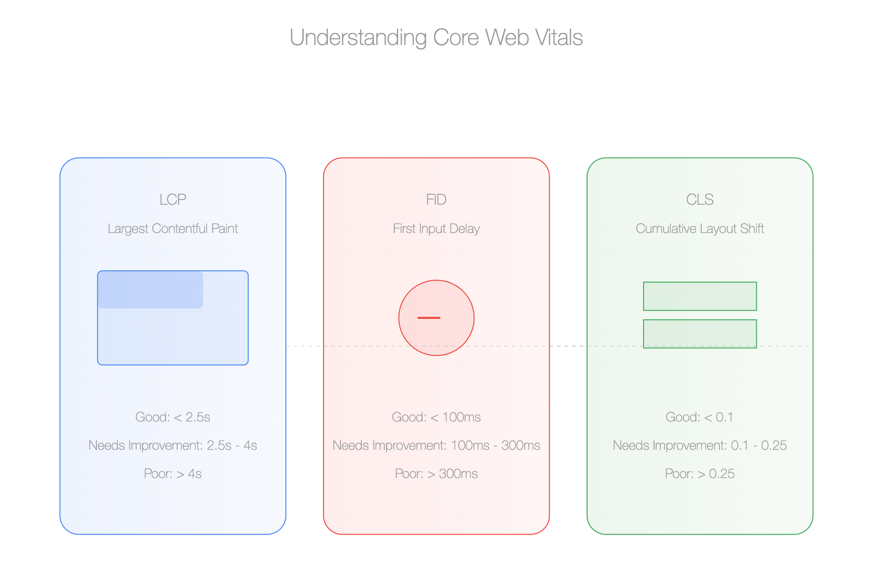
Task: Click the CLS heading text
Action: (700, 200)
